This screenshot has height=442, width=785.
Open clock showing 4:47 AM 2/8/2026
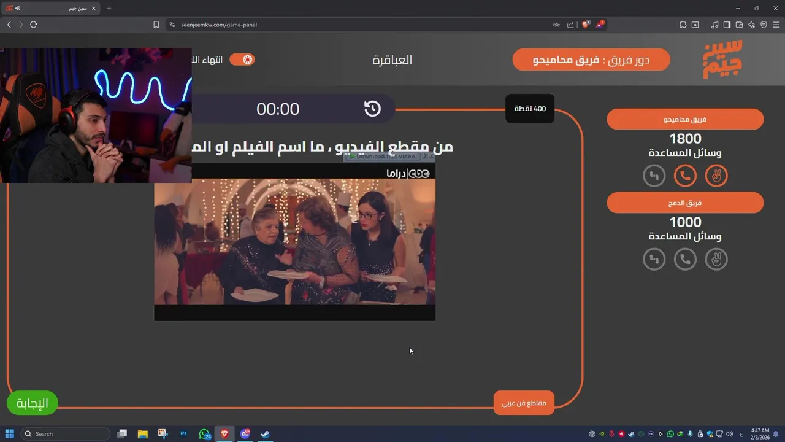pyautogui.click(x=759, y=434)
